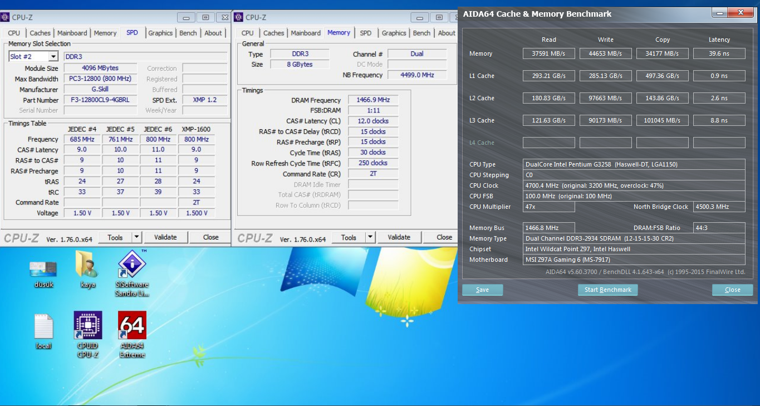760x406 pixels.
Task: Click Memory Write value 44653 MB/s
Action: click(x=606, y=53)
